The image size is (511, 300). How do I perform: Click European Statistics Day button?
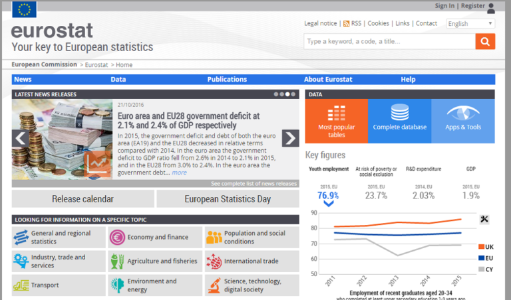[228, 198]
